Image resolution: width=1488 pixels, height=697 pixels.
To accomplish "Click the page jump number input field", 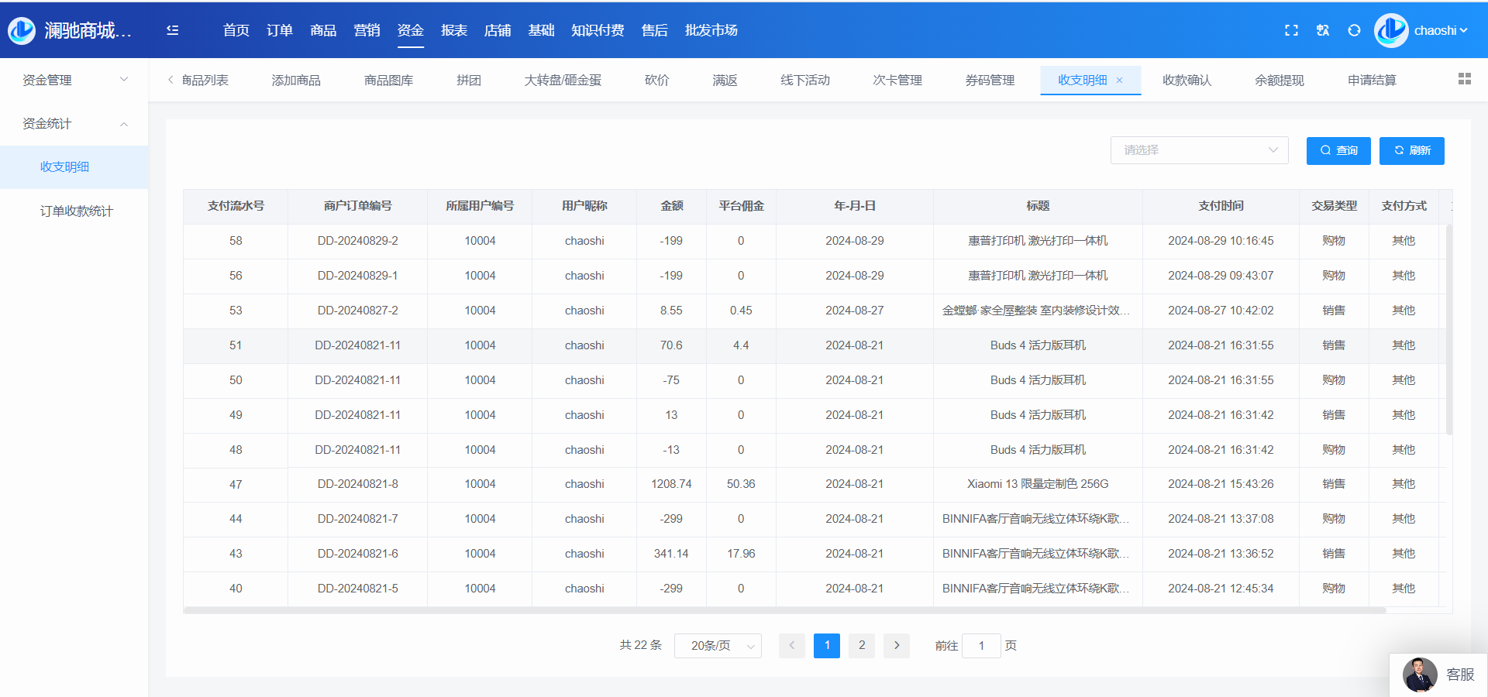I will (980, 646).
